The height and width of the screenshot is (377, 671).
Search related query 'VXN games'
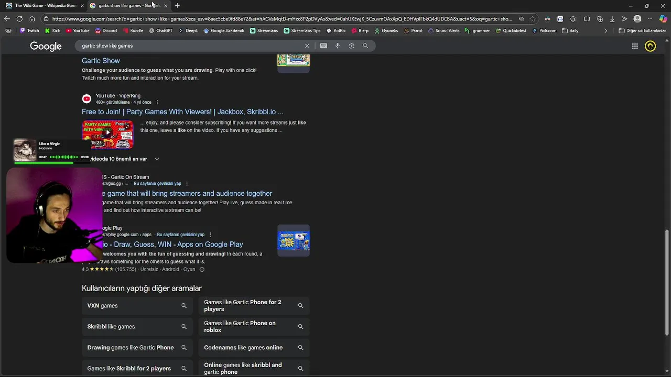pos(137,306)
